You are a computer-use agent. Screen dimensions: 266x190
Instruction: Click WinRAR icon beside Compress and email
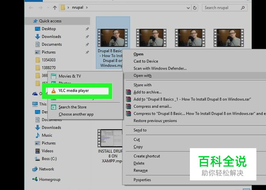pyautogui.click(x=128, y=106)
